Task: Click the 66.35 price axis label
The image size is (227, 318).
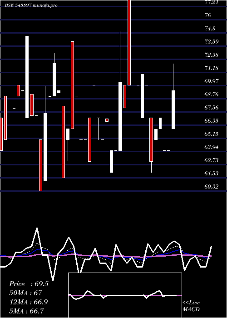Action: pyautogui.click(x=212, y=121)
